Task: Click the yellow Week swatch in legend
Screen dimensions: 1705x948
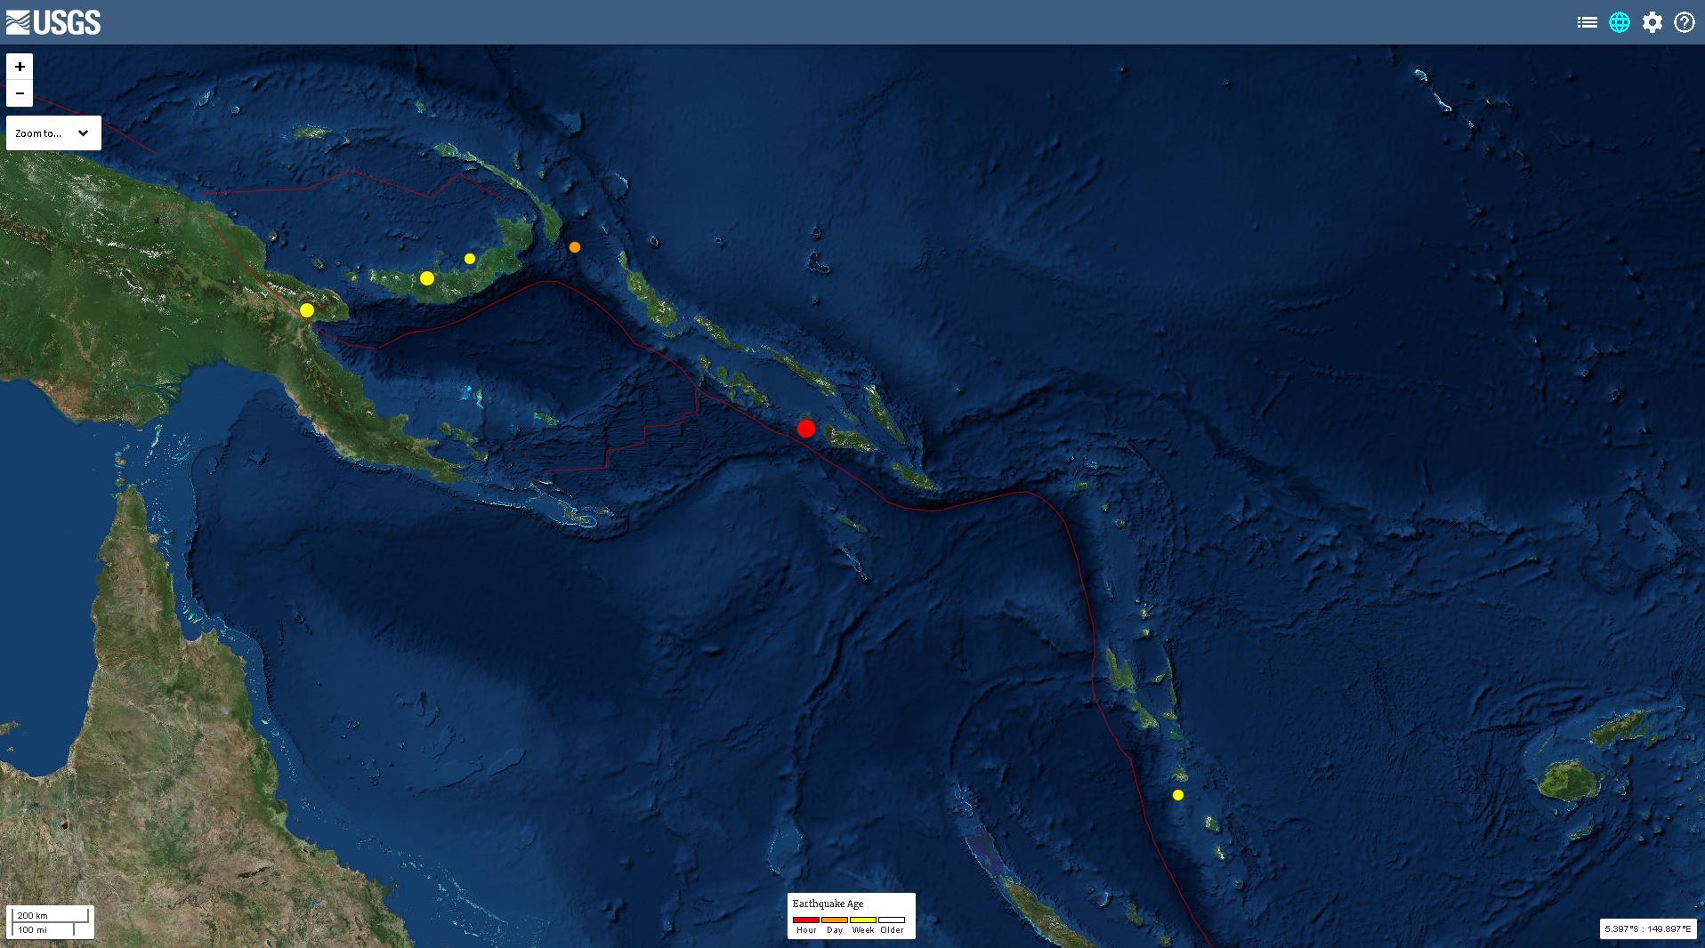Action: click(863, 920)
